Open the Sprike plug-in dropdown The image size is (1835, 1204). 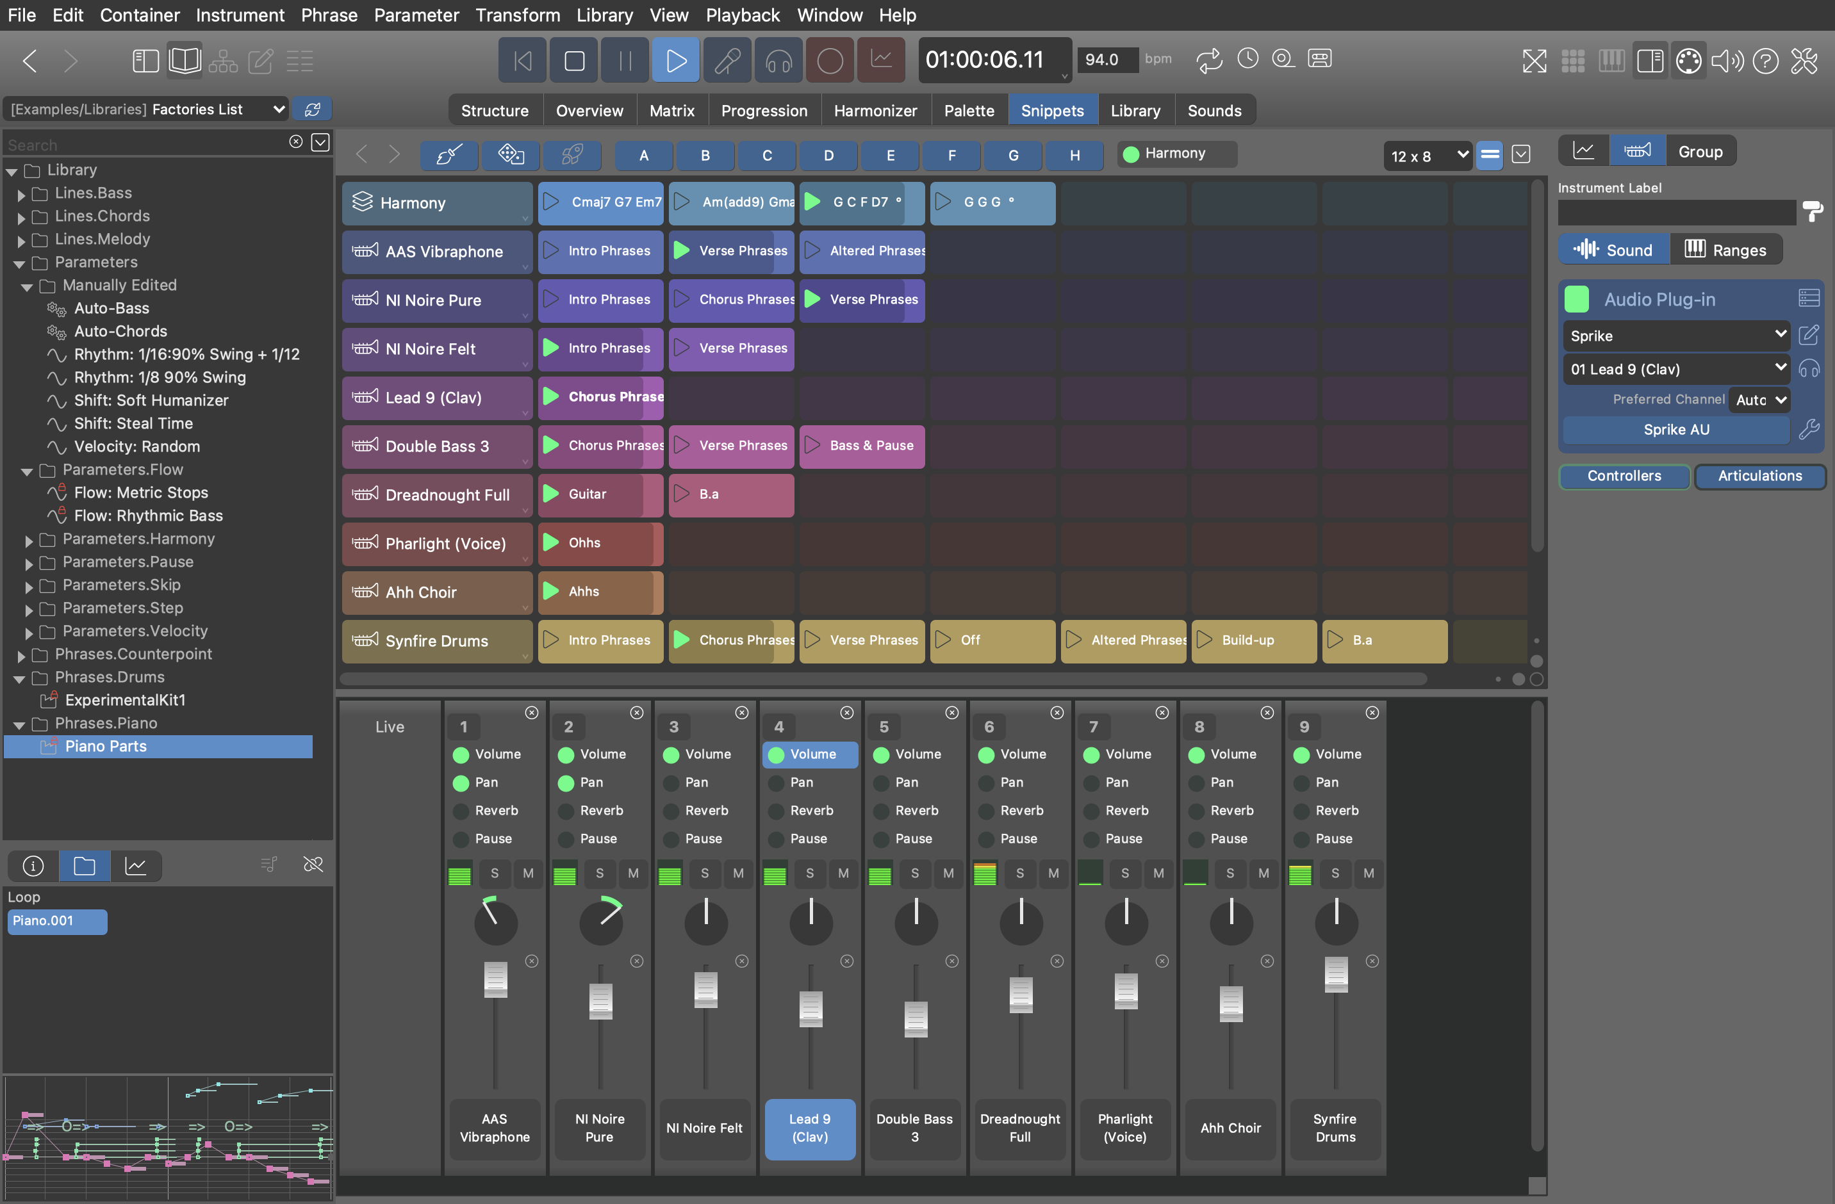click(1678, 336)
